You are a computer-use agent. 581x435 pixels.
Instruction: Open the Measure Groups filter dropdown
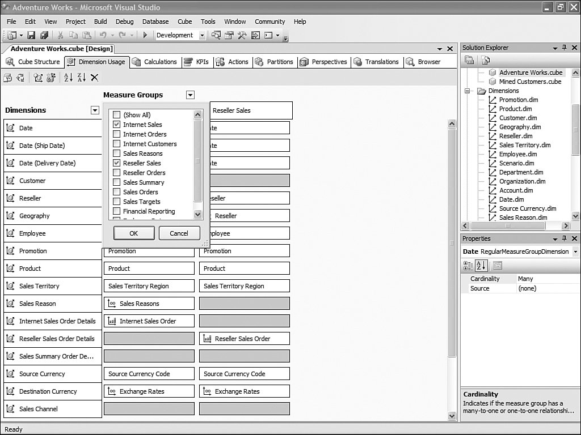(190, 95)
